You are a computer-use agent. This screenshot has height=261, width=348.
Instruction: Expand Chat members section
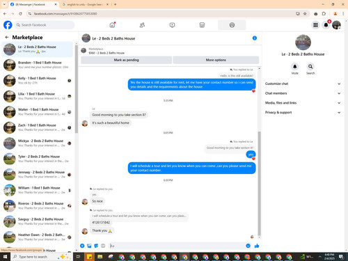(x=303, y=93)
